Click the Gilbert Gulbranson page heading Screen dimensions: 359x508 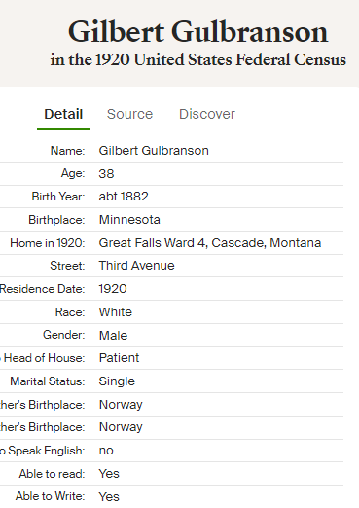point(198,32)
